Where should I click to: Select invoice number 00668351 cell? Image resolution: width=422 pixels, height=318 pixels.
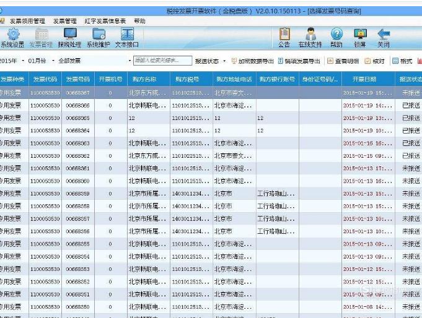78,294
